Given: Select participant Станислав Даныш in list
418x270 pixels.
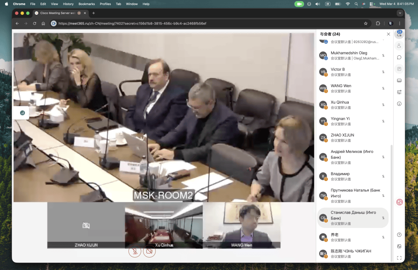Looking at the screenshot, I should 352,218.
